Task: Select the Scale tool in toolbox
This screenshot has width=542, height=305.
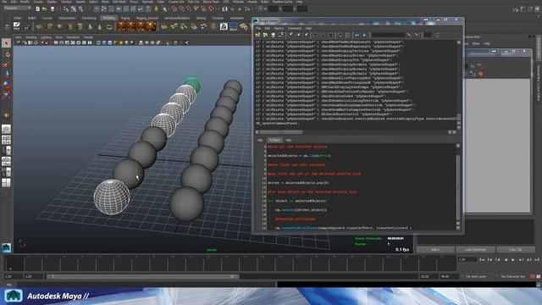Action: click(6, 84)
